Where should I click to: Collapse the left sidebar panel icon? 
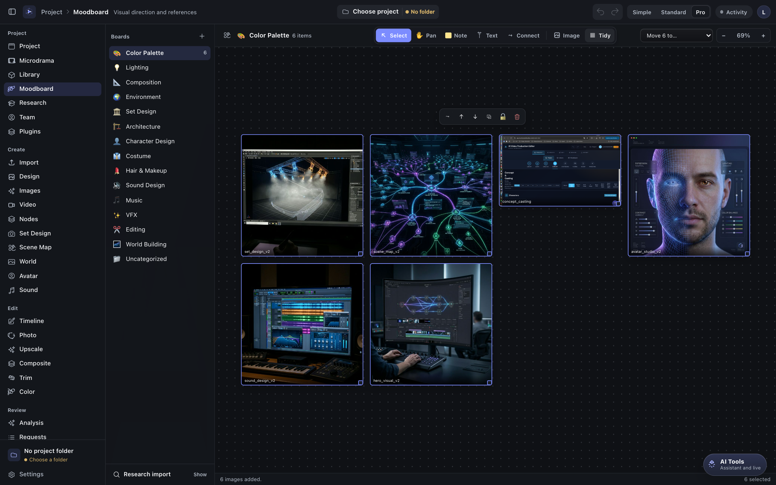(x=12, y=12)
